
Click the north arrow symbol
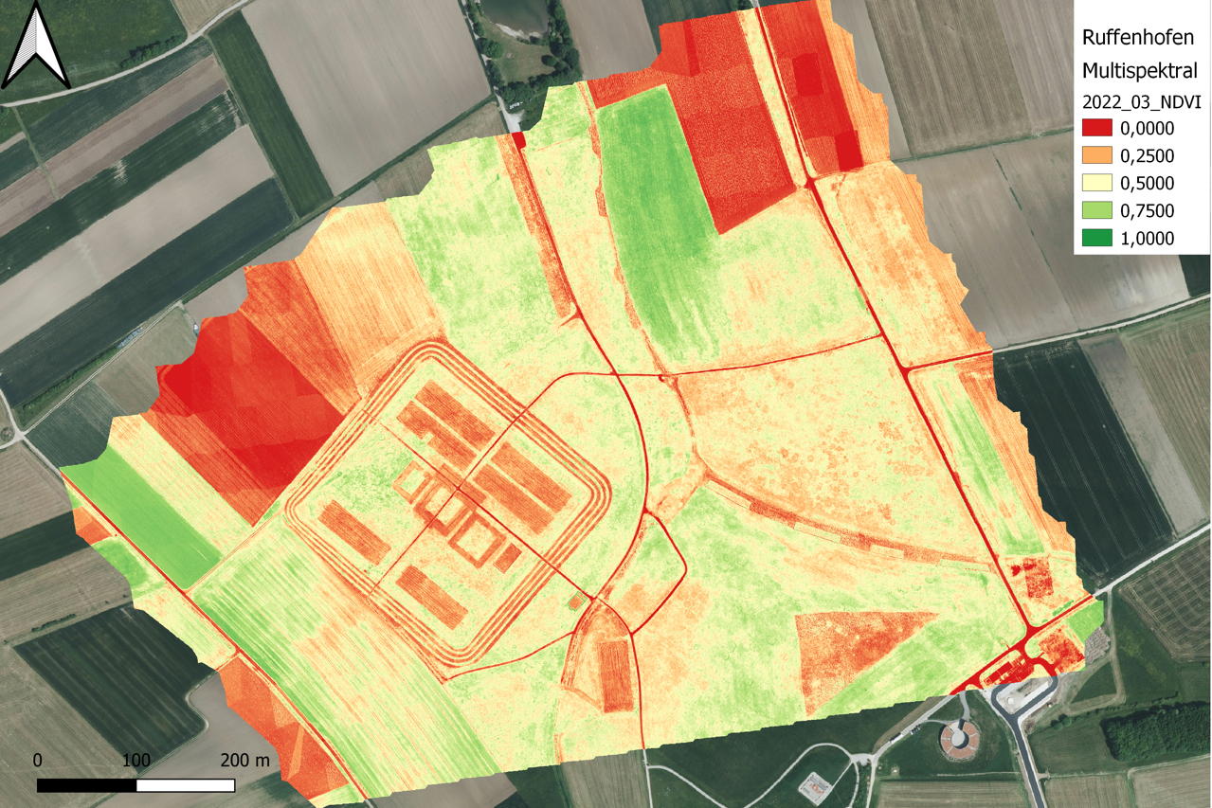(x=34, y=45)
